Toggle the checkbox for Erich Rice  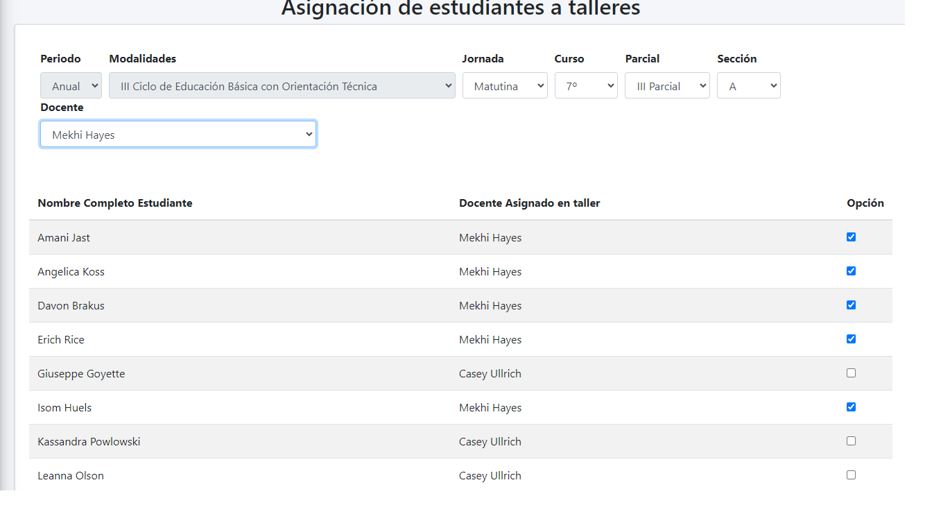851,339
